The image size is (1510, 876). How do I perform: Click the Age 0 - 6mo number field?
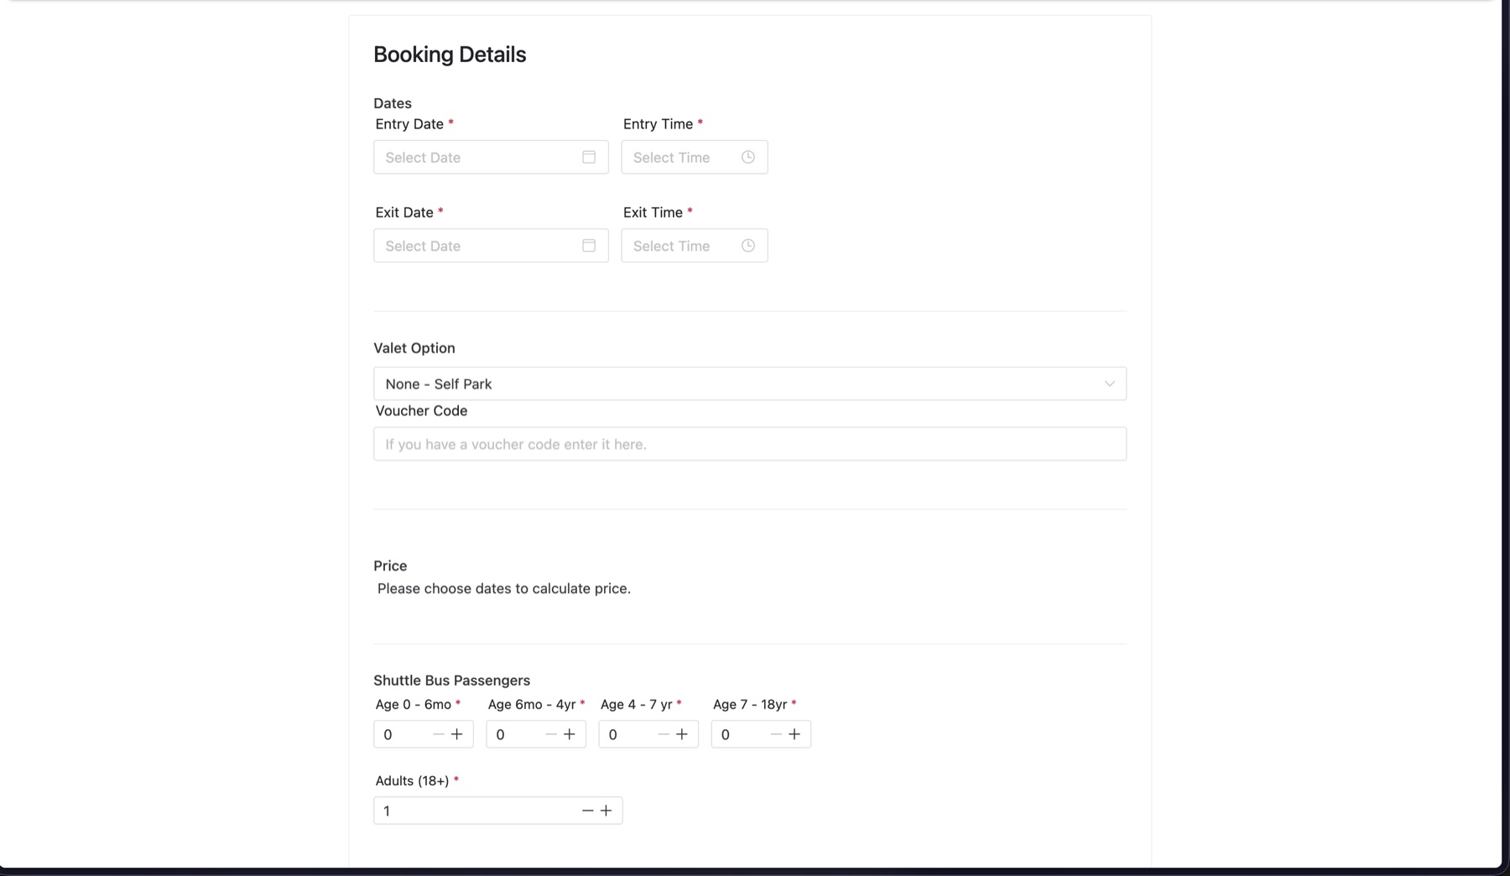pos(424,734)
